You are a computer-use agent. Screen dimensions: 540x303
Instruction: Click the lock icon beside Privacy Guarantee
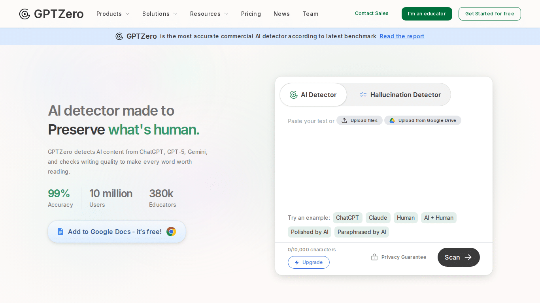click(x=374, y=257)
